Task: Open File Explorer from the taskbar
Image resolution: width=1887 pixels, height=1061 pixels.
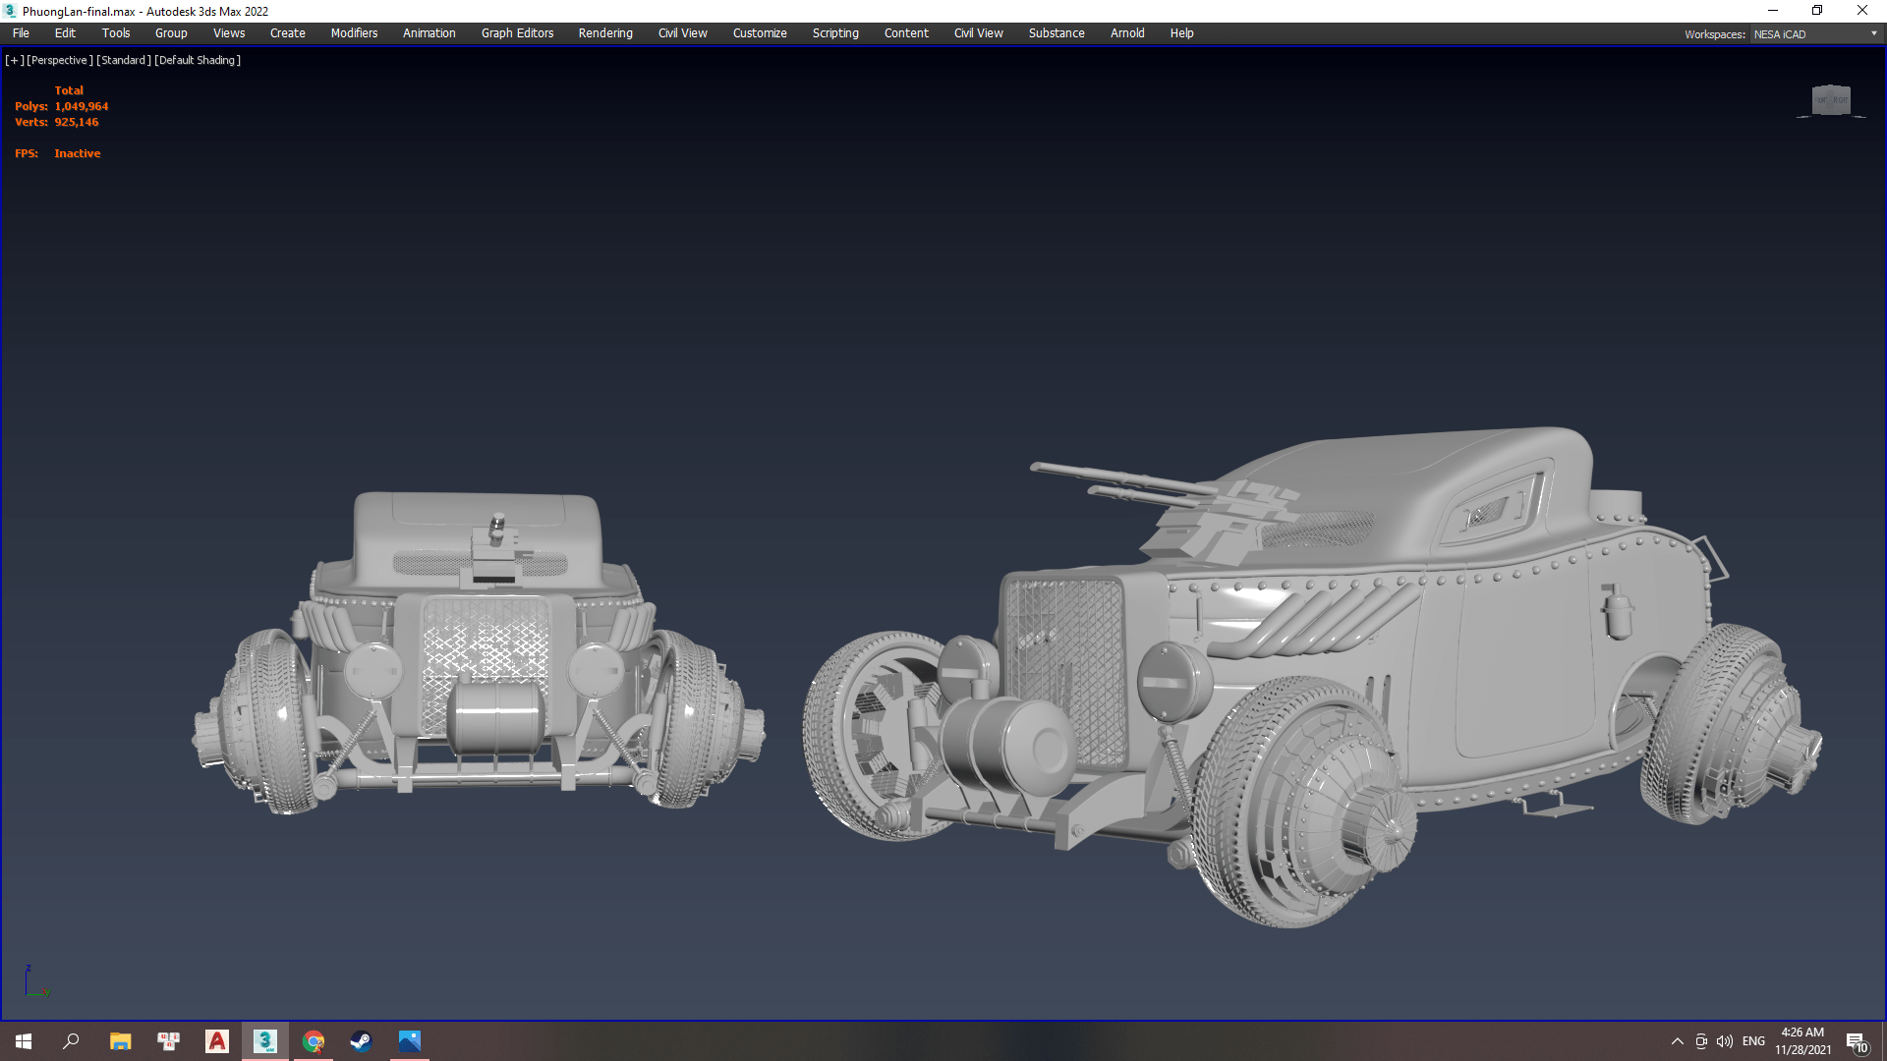Action: [x=120, y=1041]
